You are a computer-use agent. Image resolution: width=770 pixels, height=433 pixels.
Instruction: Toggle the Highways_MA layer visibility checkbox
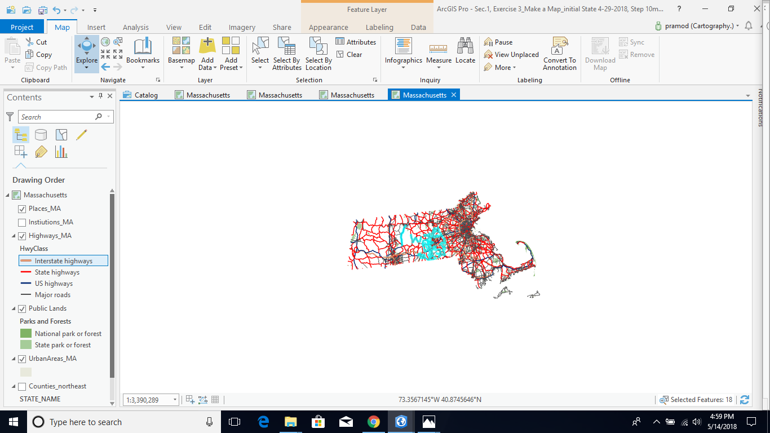[x=23, y=236]
